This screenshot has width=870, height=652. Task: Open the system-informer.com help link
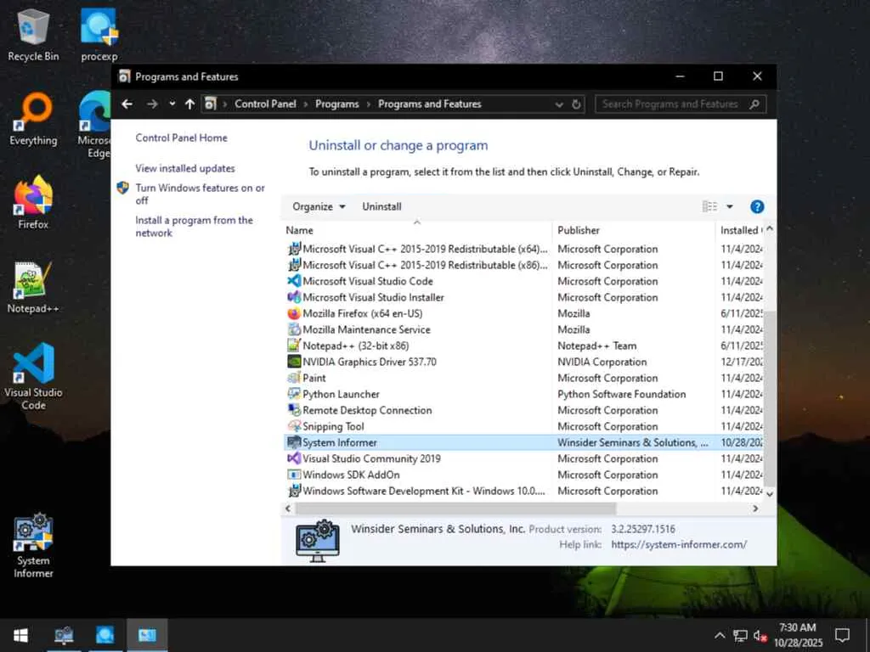(679, 545)
